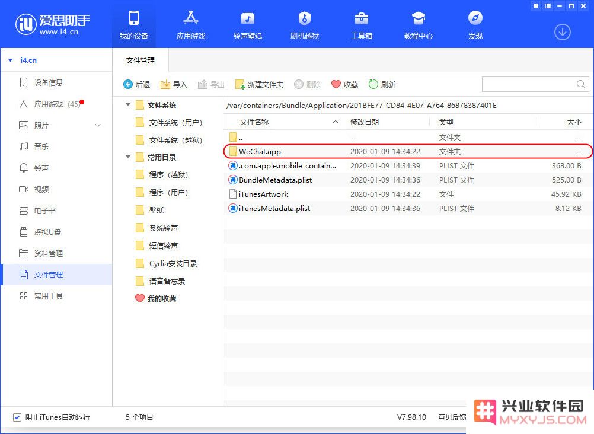The height and width of the screenshot is (434, 594).
Task: Select 文件系统 (用户) folder in tree
Action: pyautogui.click(x=169, y=122)
